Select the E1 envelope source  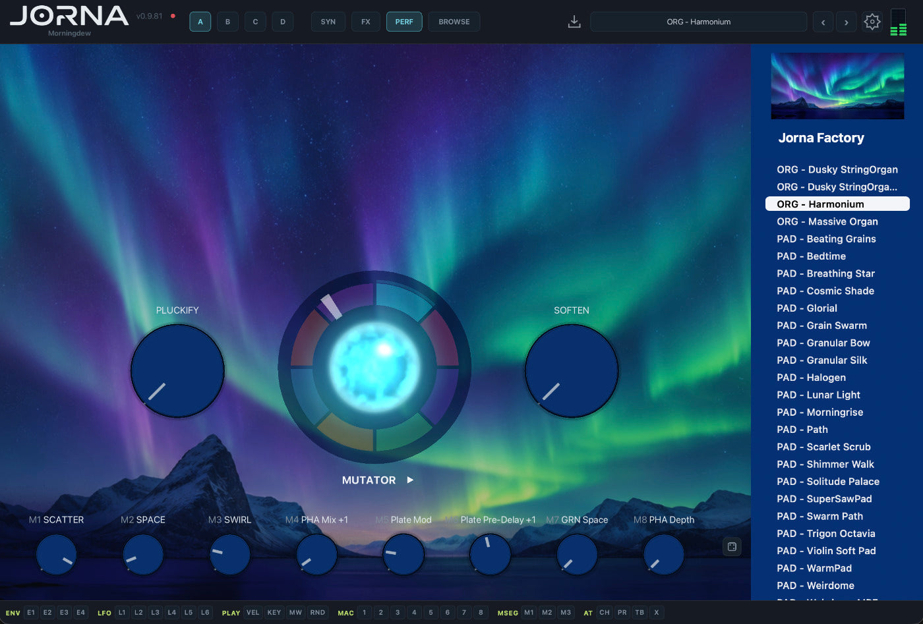[x=31, y=613]
